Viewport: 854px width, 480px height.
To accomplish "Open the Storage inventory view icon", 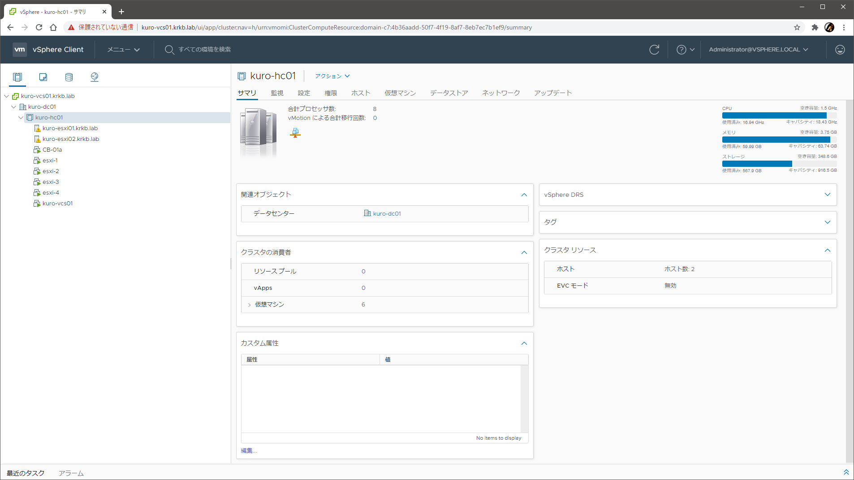I will [69, 77].
